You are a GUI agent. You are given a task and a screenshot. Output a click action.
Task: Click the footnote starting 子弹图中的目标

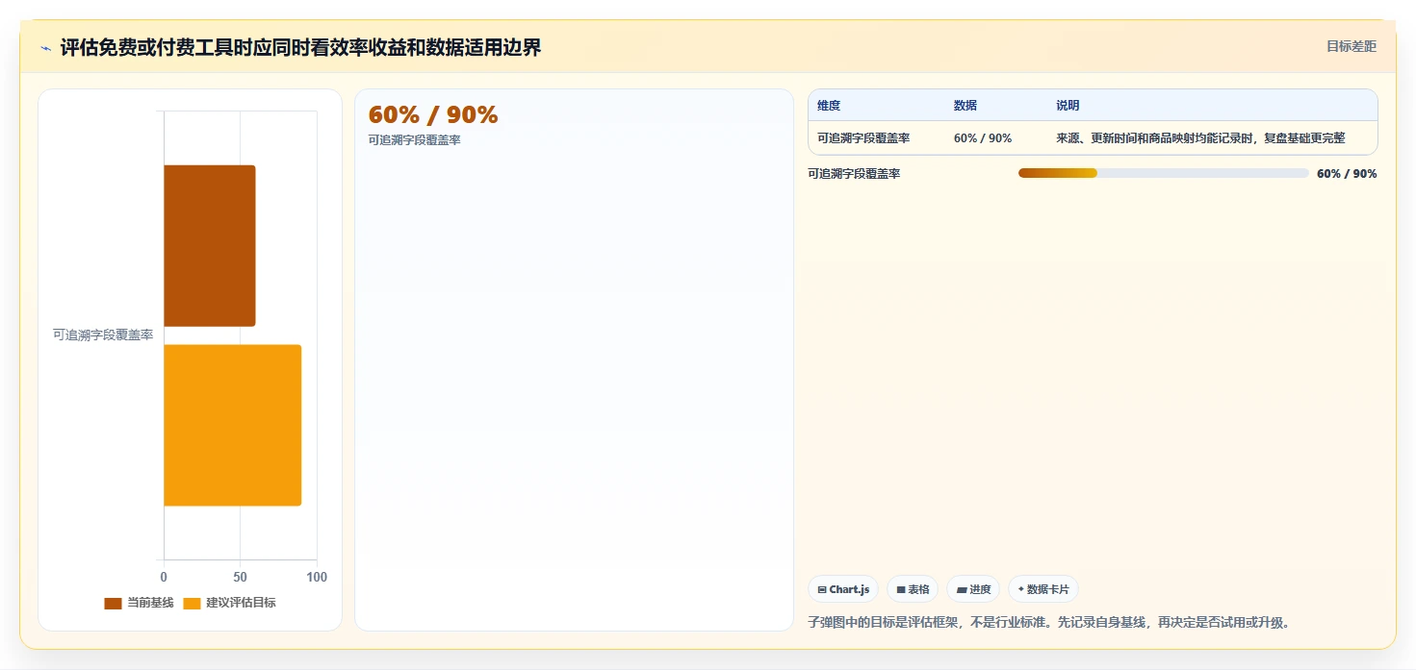point(1048,623)
